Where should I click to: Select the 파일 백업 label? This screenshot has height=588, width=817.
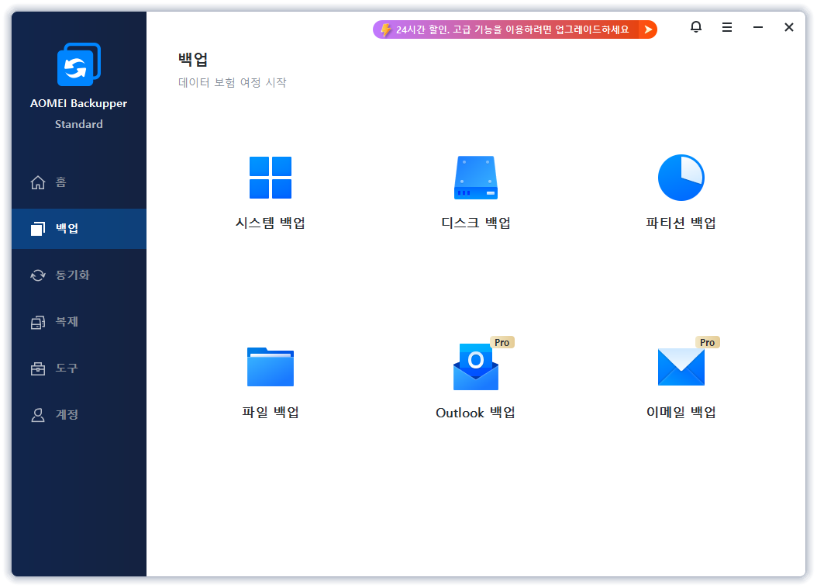(270, 413)
